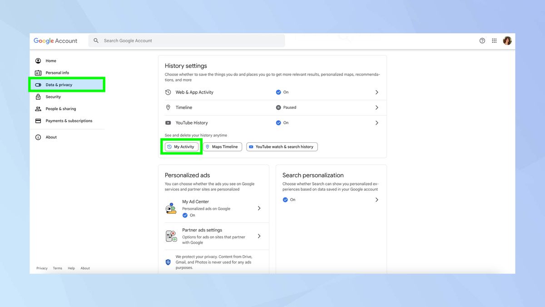Open My Activity
The image size is (545, 307).
(181, 146)
